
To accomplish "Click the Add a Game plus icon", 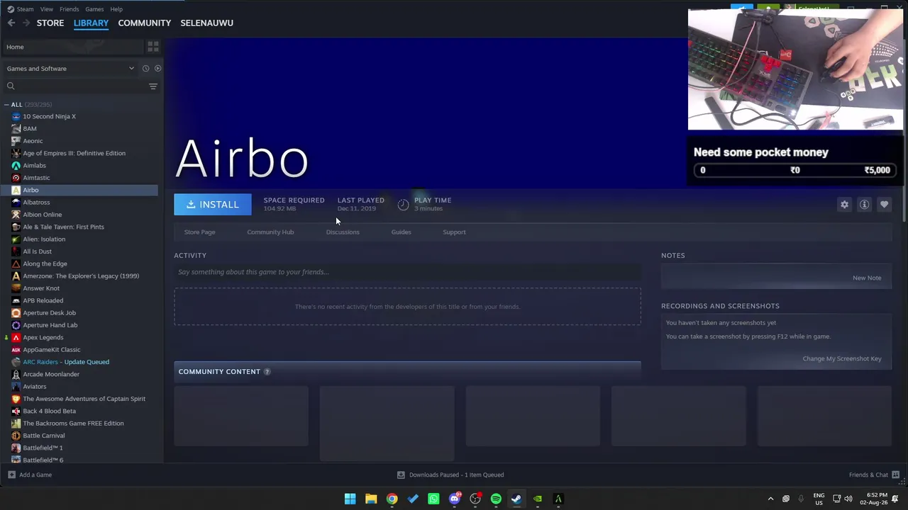I will 11,475.
